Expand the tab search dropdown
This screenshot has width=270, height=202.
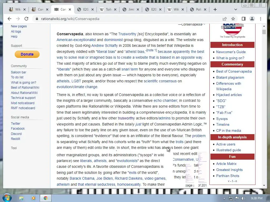236,9
